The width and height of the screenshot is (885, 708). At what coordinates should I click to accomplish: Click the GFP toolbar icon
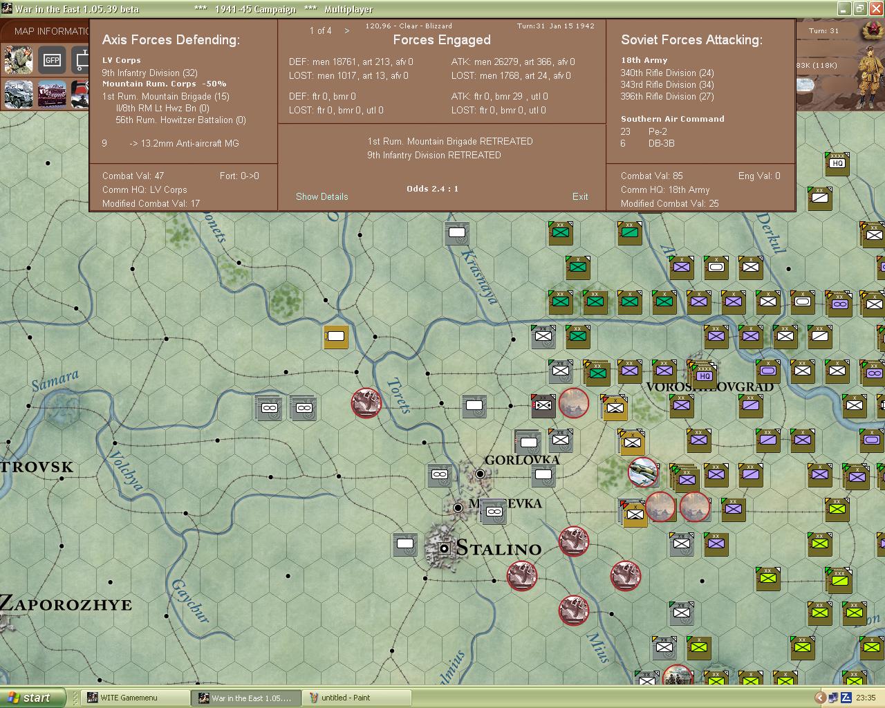(52, 59)
